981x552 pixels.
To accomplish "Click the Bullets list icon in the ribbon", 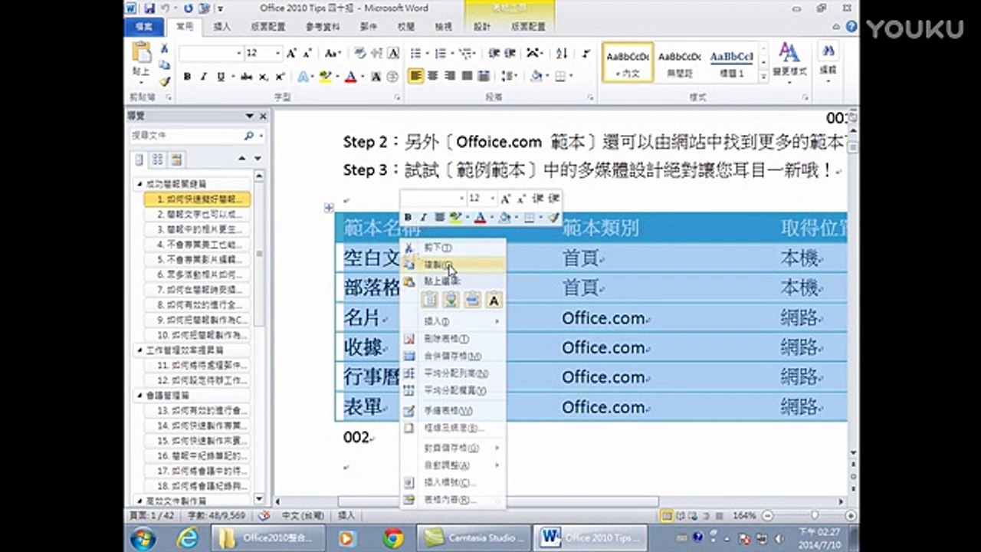I will click(x=416, y=54).
